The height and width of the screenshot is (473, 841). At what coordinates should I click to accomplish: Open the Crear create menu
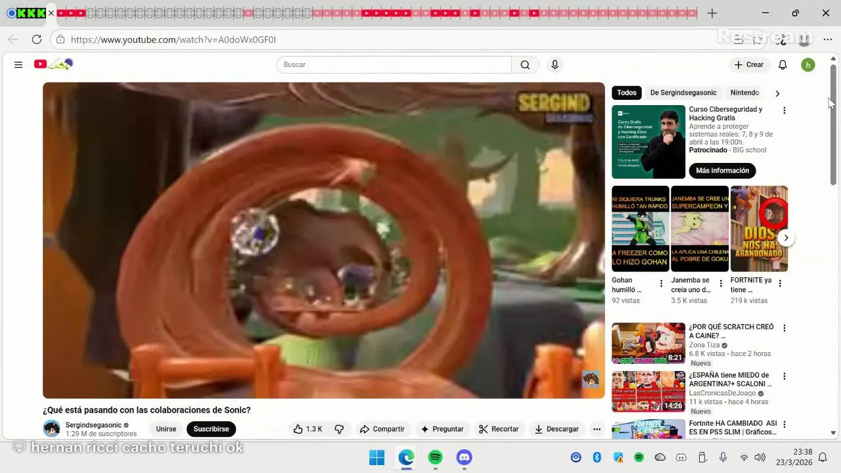pos(749,64)
